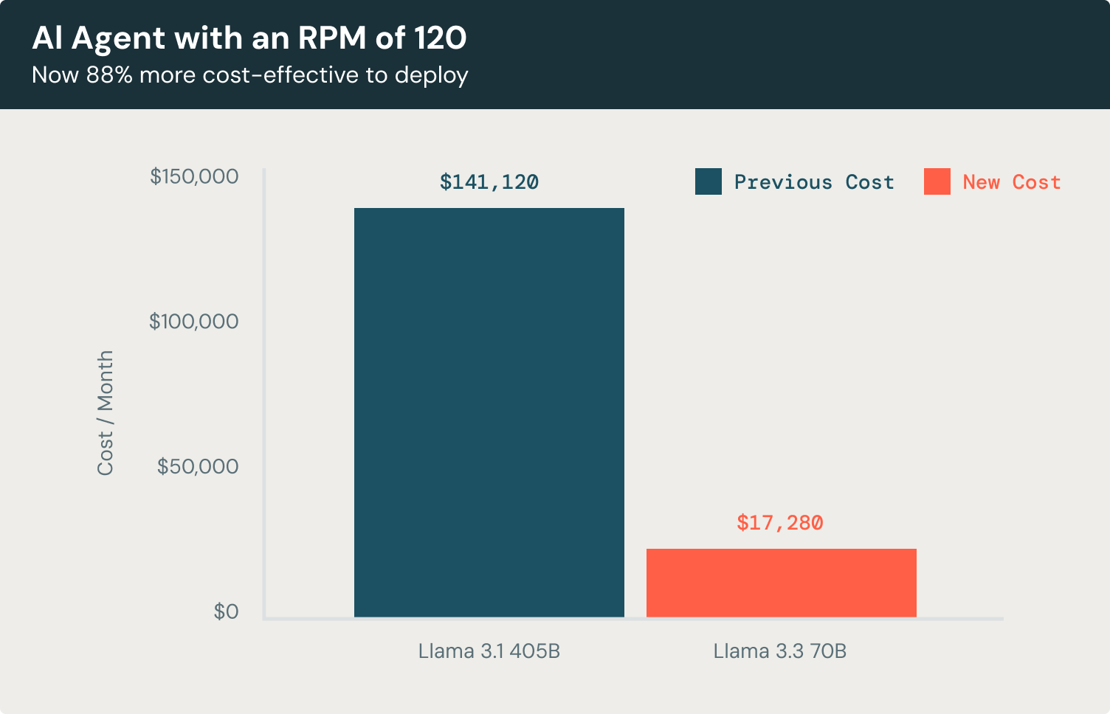Click the "$0" y-axis tick label
1110x714 pixels.
[x=226, y=611]
